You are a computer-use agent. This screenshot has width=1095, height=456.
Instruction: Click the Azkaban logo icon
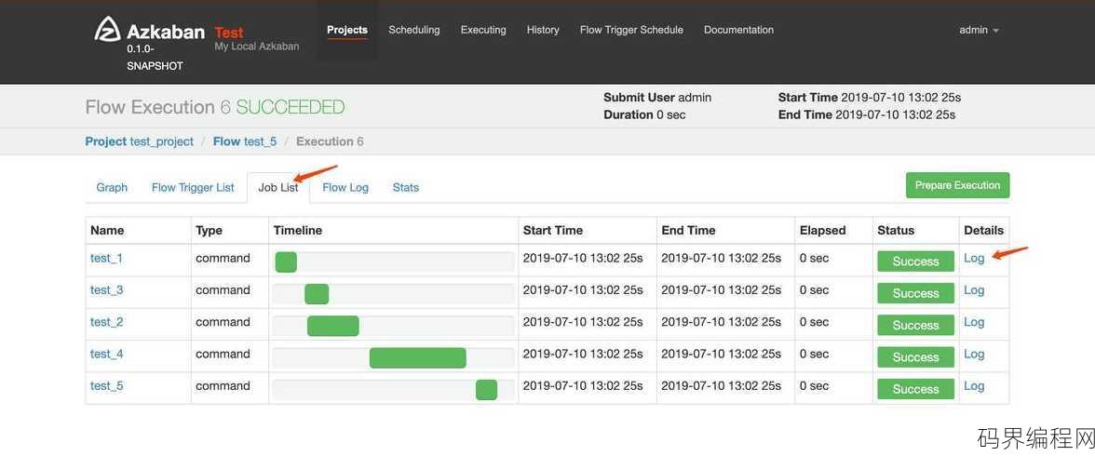[108, 29]
